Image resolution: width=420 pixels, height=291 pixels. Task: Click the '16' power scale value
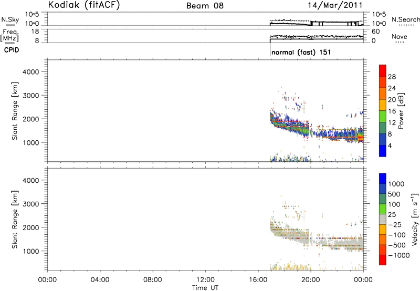(392, 111)
